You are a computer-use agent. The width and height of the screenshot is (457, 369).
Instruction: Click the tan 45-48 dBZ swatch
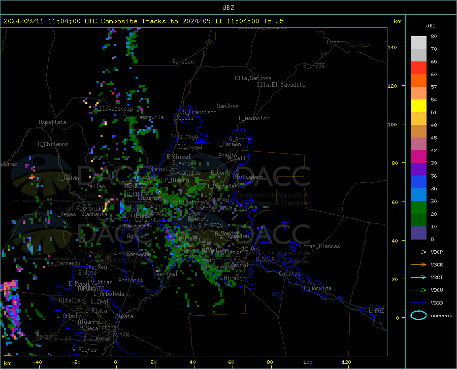pos(418,131)
